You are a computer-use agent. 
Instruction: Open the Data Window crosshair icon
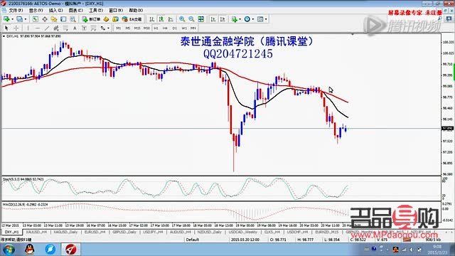point(45,19)
